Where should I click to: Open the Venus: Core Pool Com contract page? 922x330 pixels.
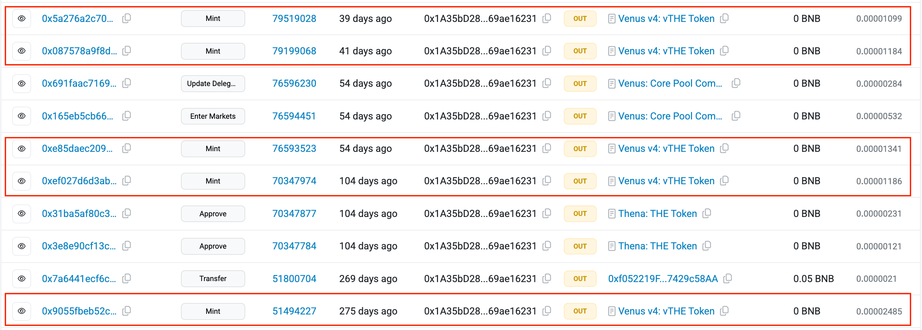(670, 83)
